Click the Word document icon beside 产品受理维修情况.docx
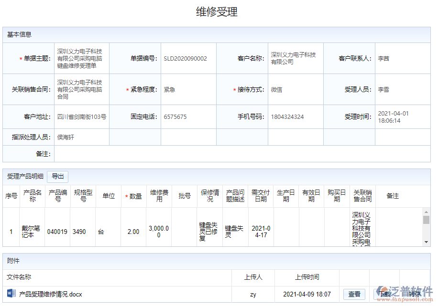 pyautogui.click(x=10, y=294)
